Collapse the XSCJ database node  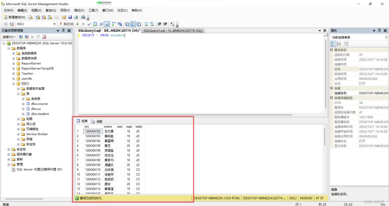pyautogui.click(x=13, y=84)
